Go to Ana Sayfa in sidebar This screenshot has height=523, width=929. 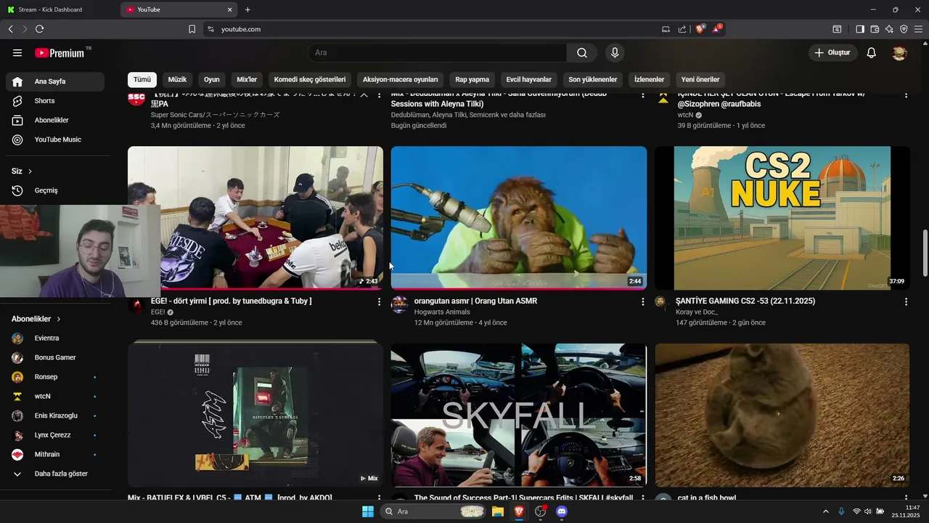point(55,81)
